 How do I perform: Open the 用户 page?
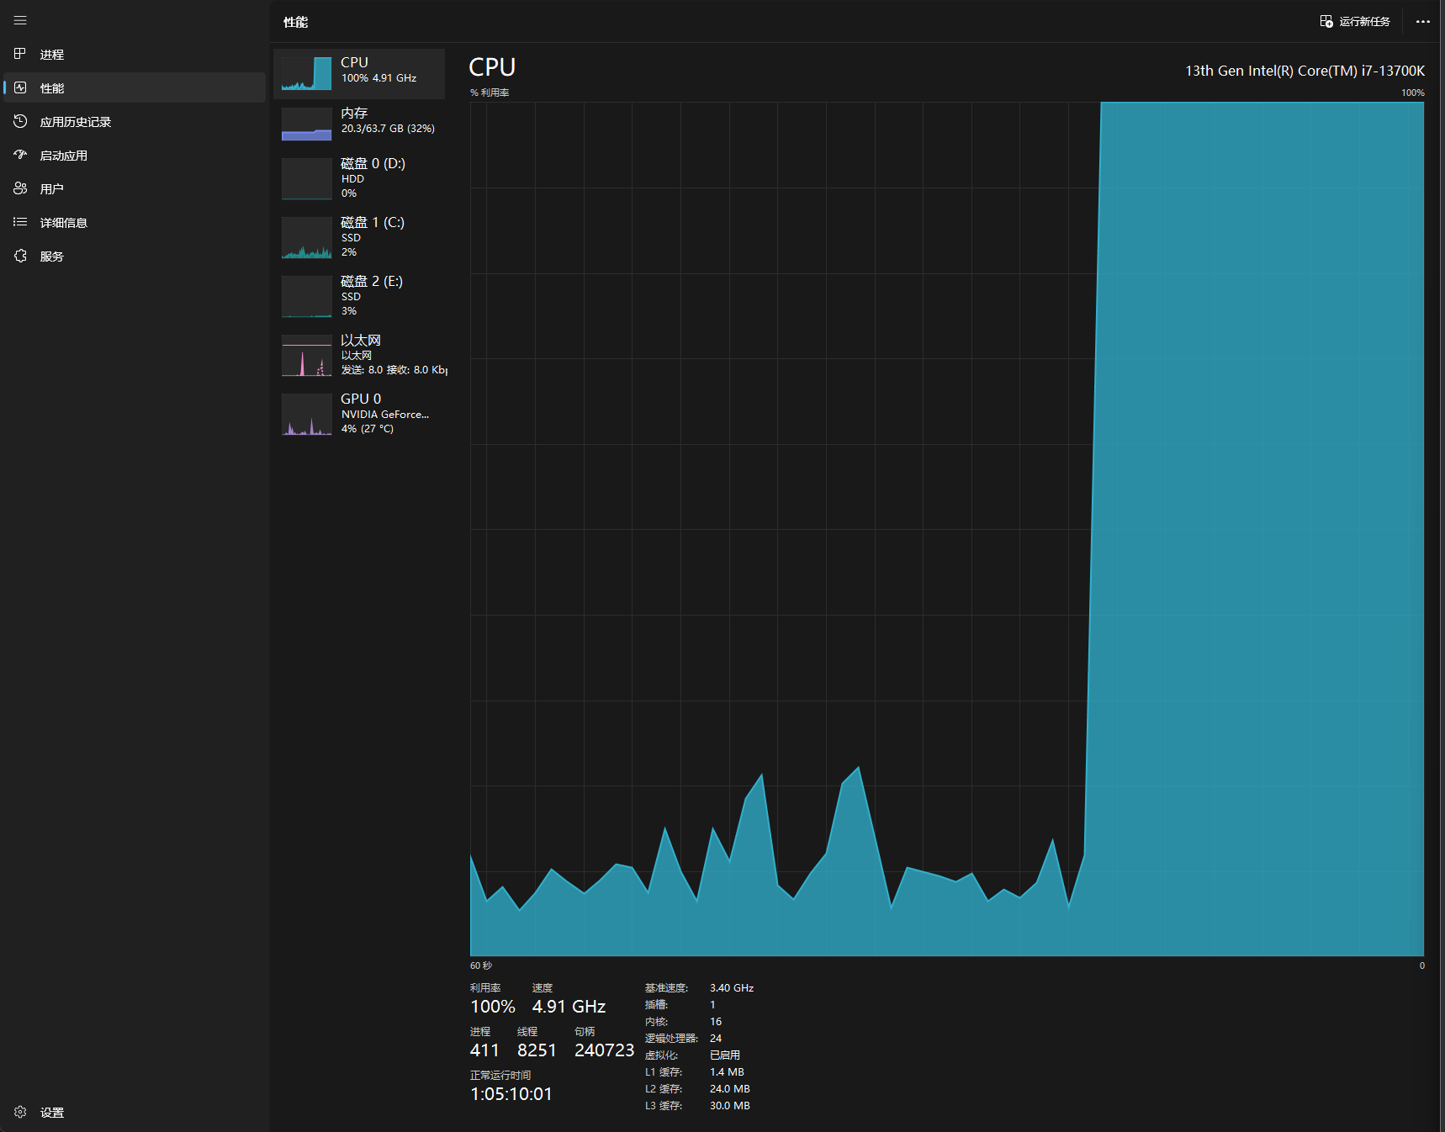click(x=135, y=188)
